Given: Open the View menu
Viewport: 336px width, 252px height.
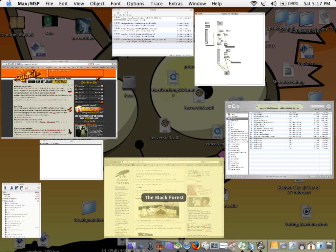Looking at the screenshot, I should [x=79, y=3].
